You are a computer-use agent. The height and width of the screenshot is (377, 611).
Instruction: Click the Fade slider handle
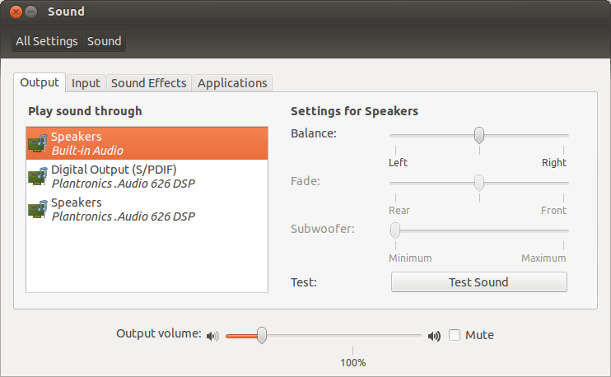coord(478,182)
